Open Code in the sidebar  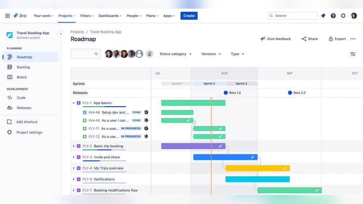[x=30, y=98]
